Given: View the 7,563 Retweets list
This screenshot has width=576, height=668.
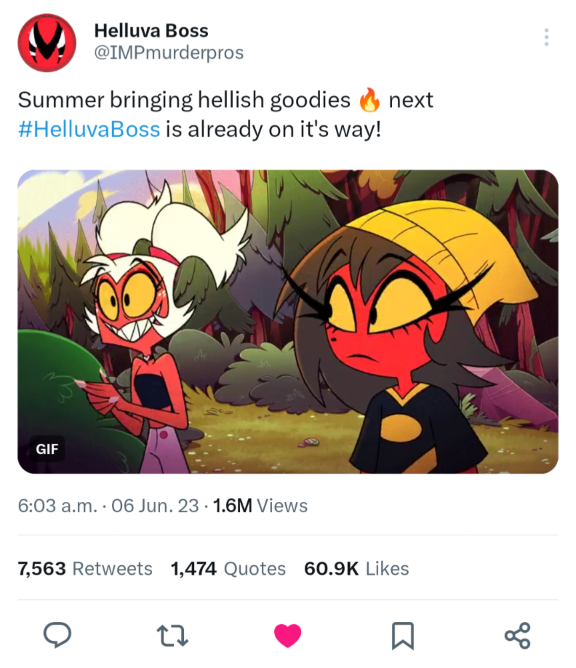Looking at the screenshot, I should click(x=85, y=569).
